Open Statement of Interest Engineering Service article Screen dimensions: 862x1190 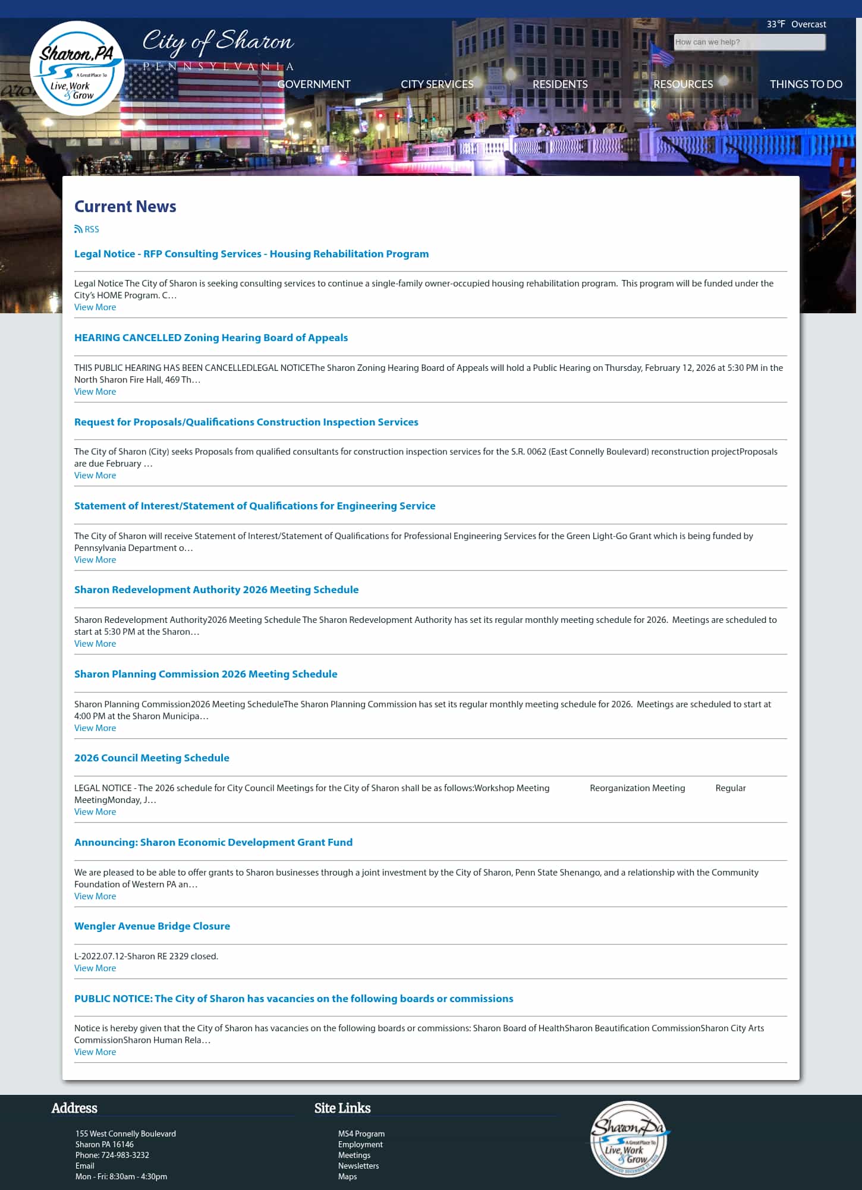click(x=255, y=506)
